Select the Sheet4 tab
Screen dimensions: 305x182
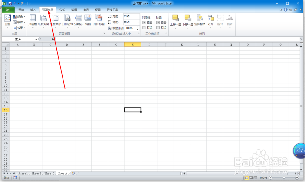(63, 173)
